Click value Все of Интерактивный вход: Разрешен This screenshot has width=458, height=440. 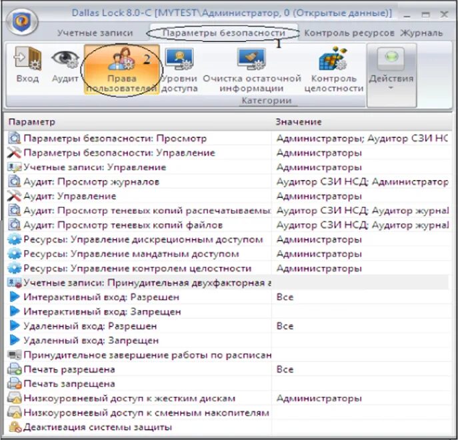point(285,297)
